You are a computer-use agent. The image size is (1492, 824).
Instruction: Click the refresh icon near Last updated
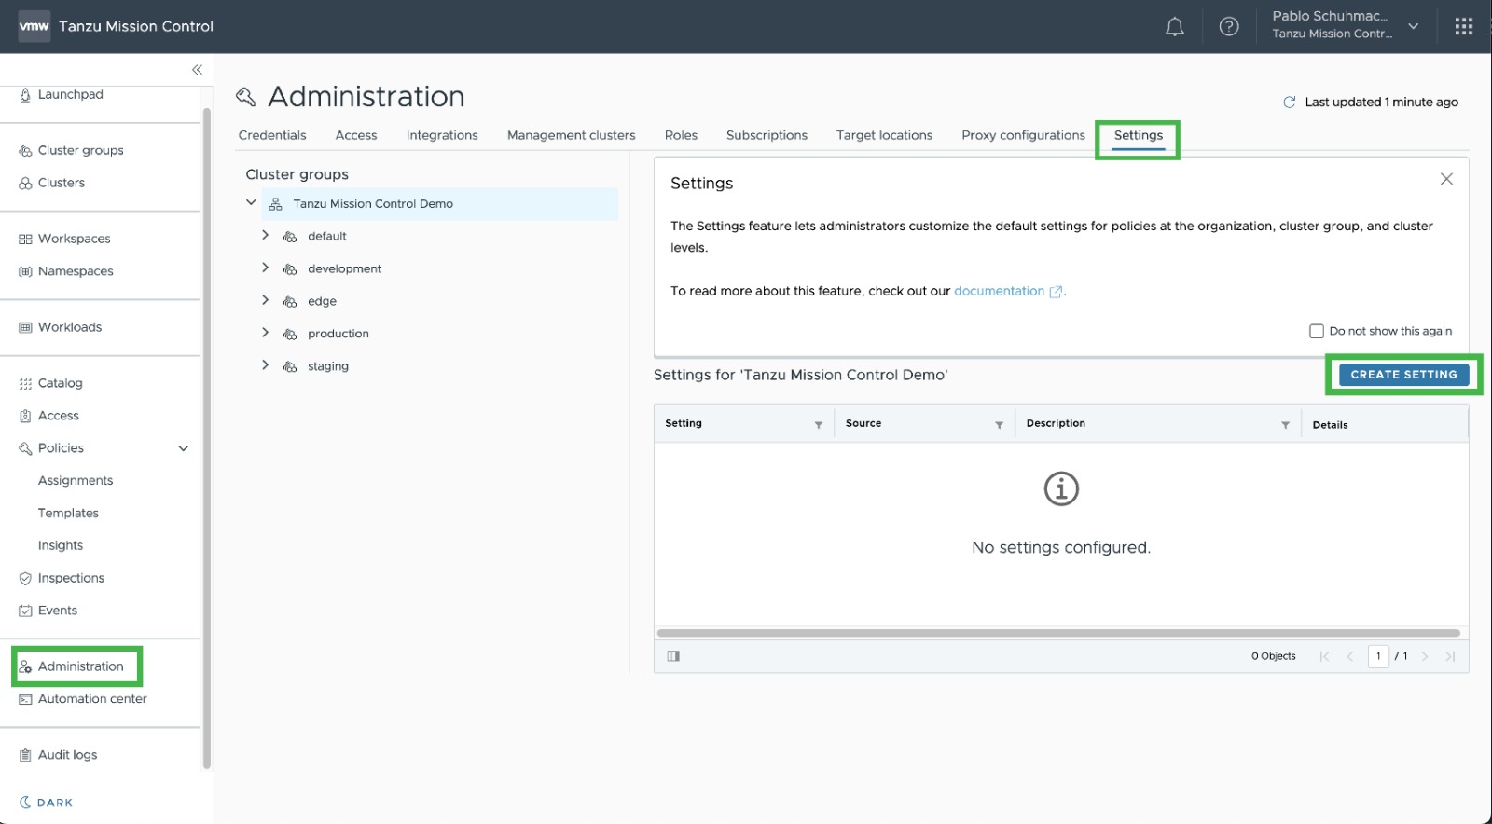(x=1290, y=103)
